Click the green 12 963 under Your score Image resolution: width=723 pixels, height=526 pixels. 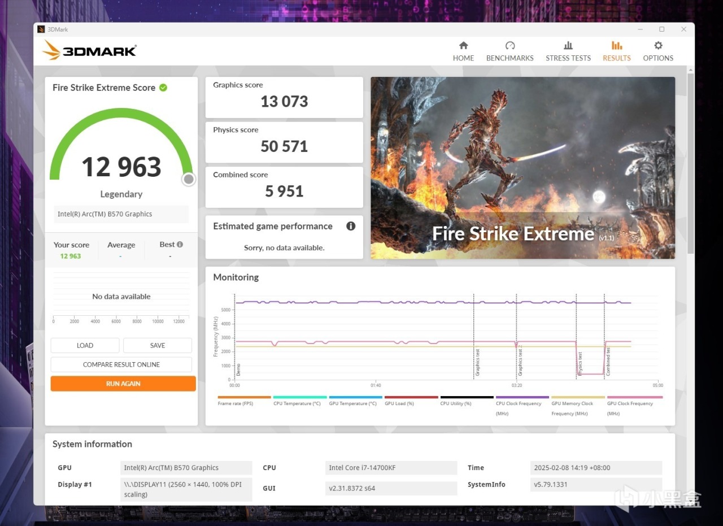click(71, 256)
